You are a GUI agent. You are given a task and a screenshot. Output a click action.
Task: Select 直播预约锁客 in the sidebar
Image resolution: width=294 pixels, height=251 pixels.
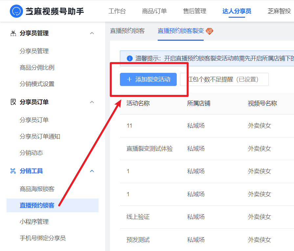click(53, 205)
